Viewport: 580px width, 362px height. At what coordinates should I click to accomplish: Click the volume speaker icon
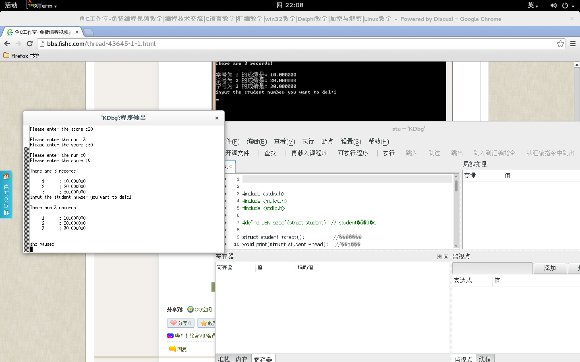point(553,5)
